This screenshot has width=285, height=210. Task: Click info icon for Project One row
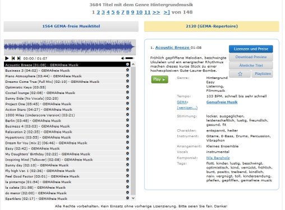pos(127,104)
